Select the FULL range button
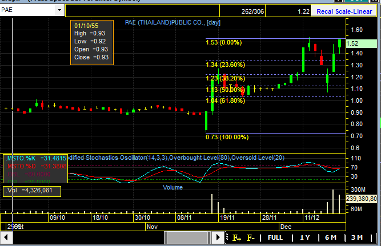 275,237
